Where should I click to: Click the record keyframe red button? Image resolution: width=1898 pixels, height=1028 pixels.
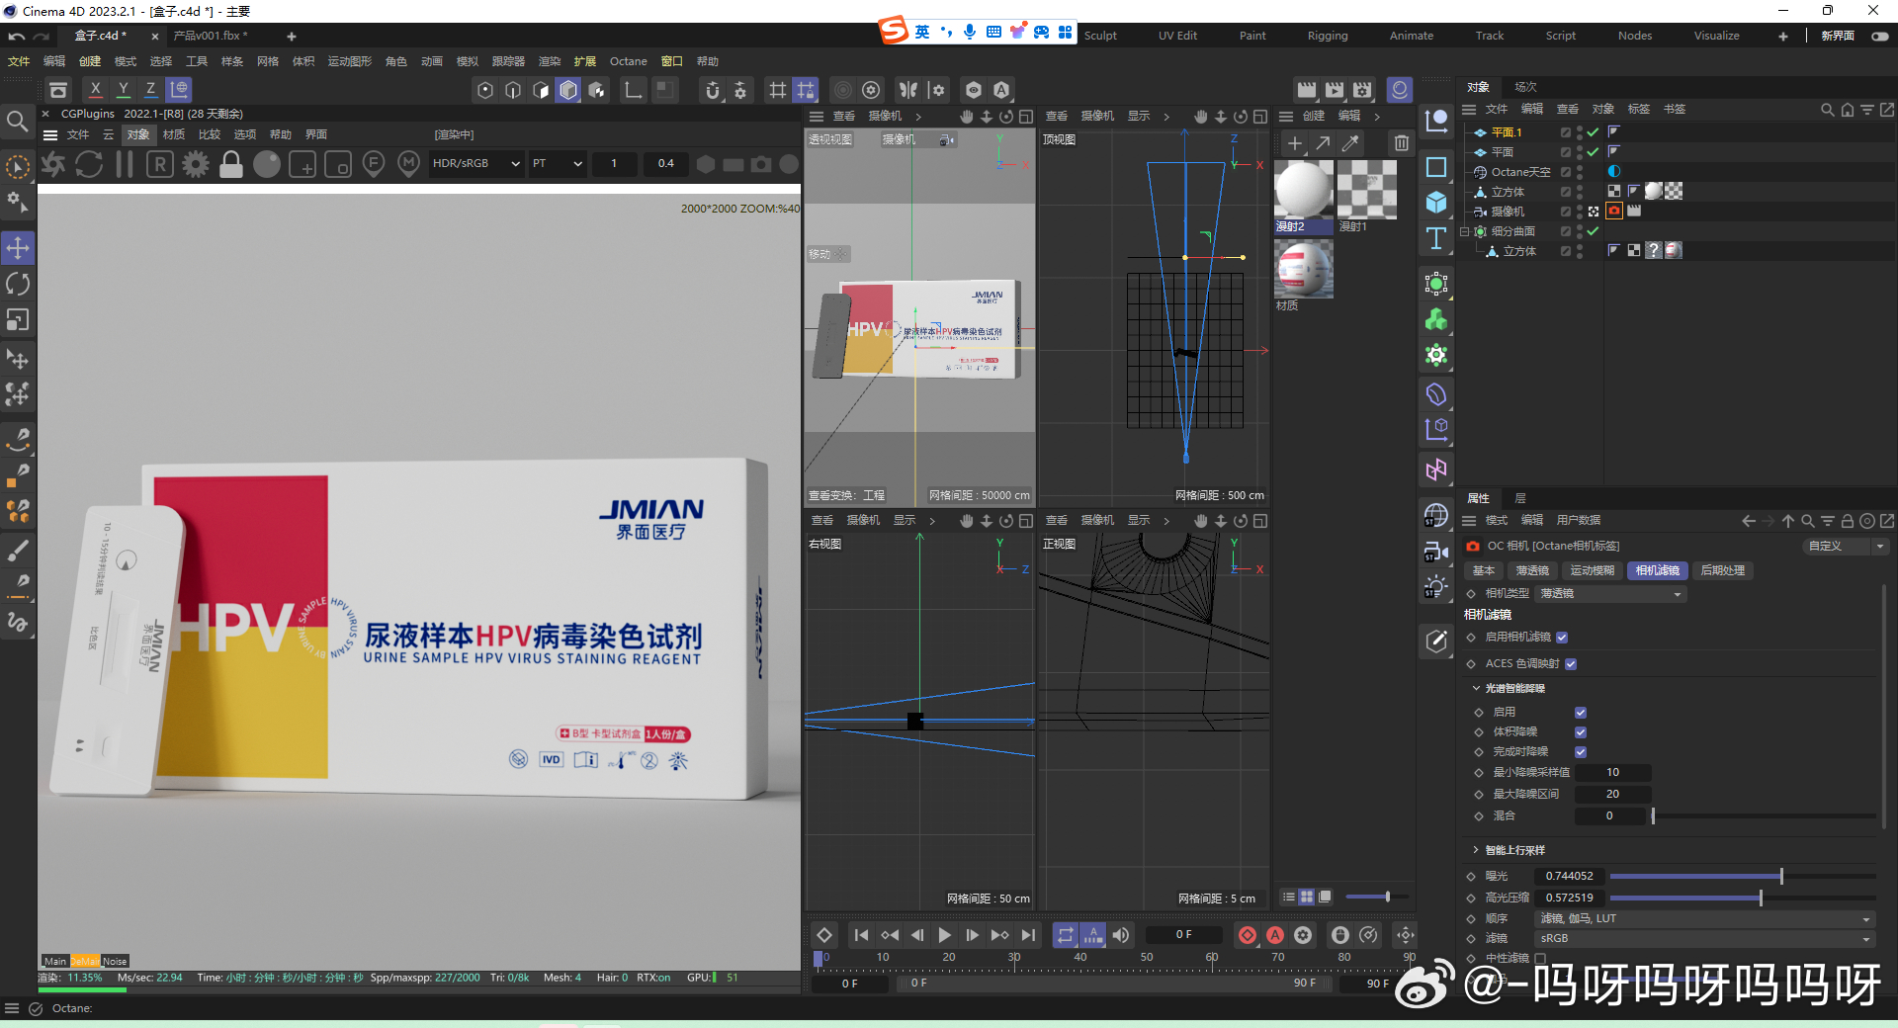pyautogui.click(x=1248, y=935)
